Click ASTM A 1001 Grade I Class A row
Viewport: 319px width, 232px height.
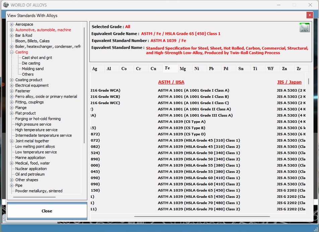[193, 90]
